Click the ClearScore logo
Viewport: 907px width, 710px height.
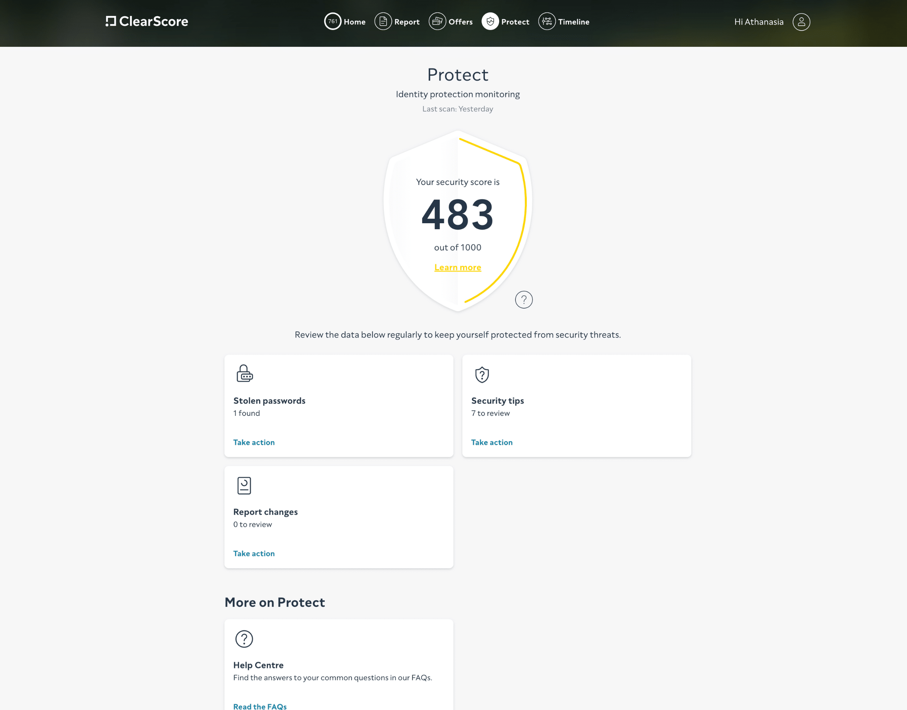(147, 21)
